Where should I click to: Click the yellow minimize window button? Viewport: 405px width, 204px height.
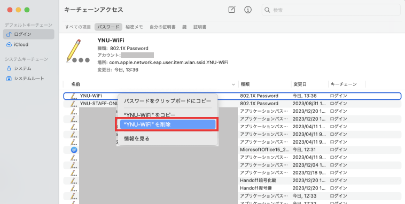click(18, 10)
